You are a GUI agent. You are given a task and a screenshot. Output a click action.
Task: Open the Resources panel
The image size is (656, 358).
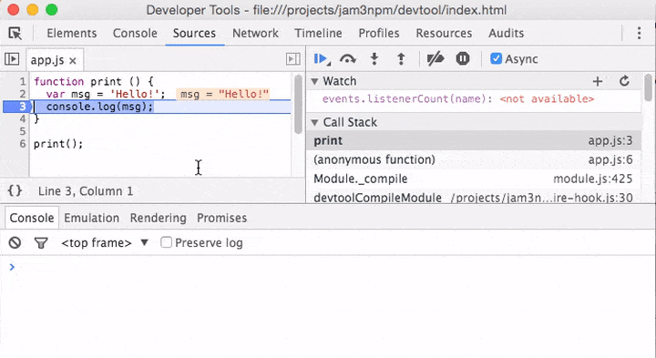(x=444, y=33)
